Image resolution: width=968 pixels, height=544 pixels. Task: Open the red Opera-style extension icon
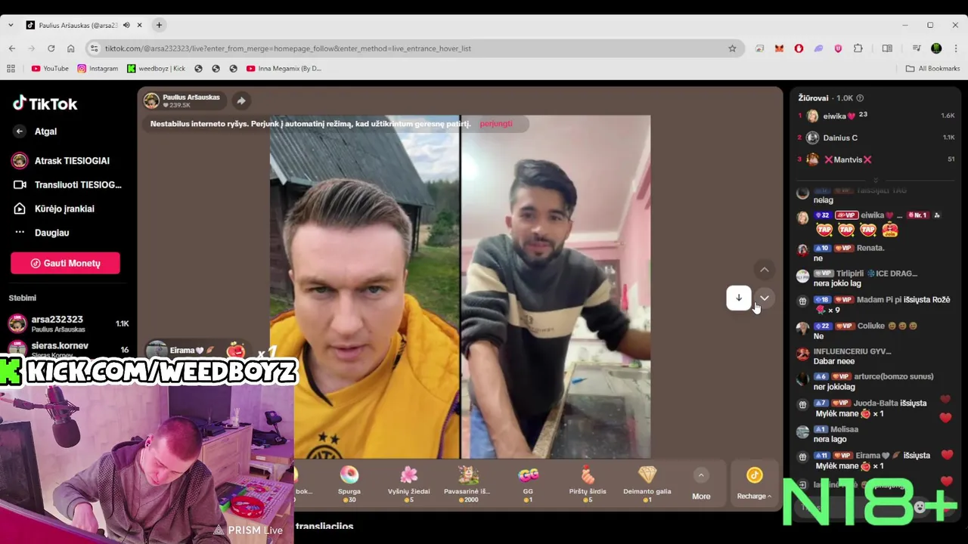799,48
